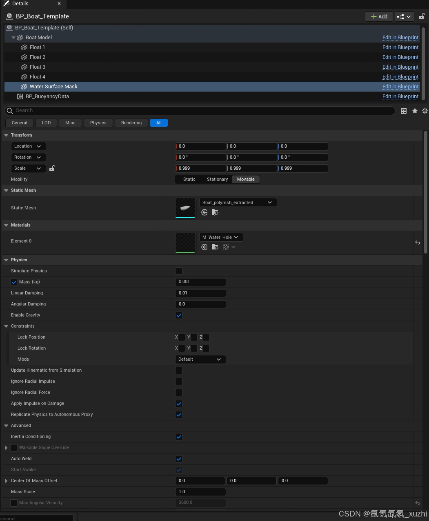Switch to the Physics filter tab
The width and height of the screenshot is (429, 521).
tap(98, 123)
